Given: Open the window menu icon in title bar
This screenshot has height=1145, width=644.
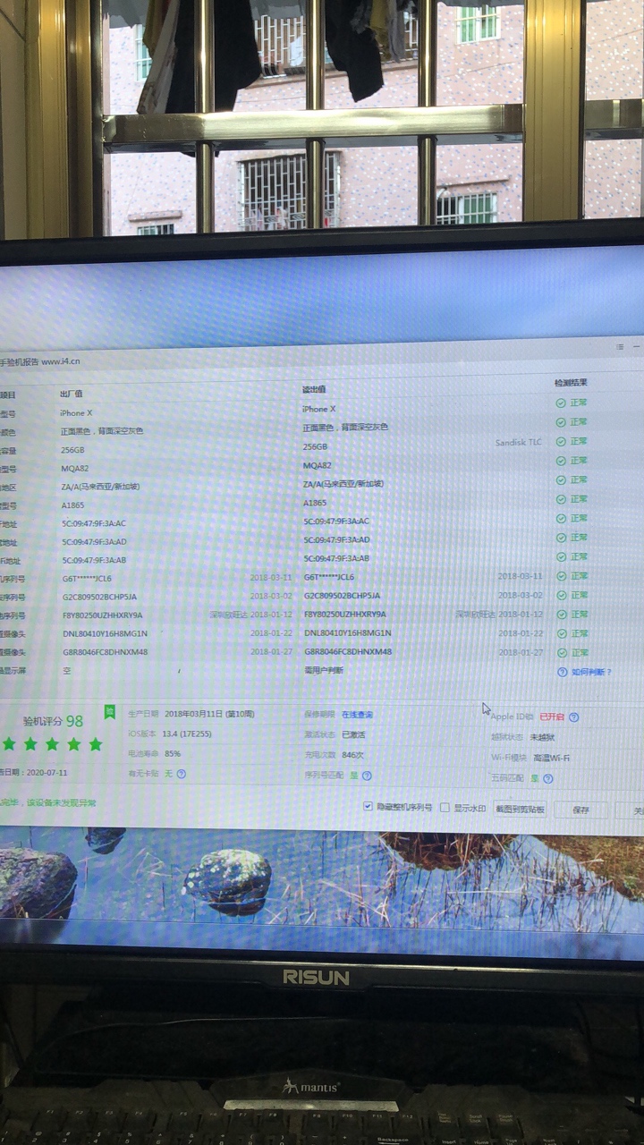Looking at the screenshot, I should pyautogui.click(x=620, y=345).
